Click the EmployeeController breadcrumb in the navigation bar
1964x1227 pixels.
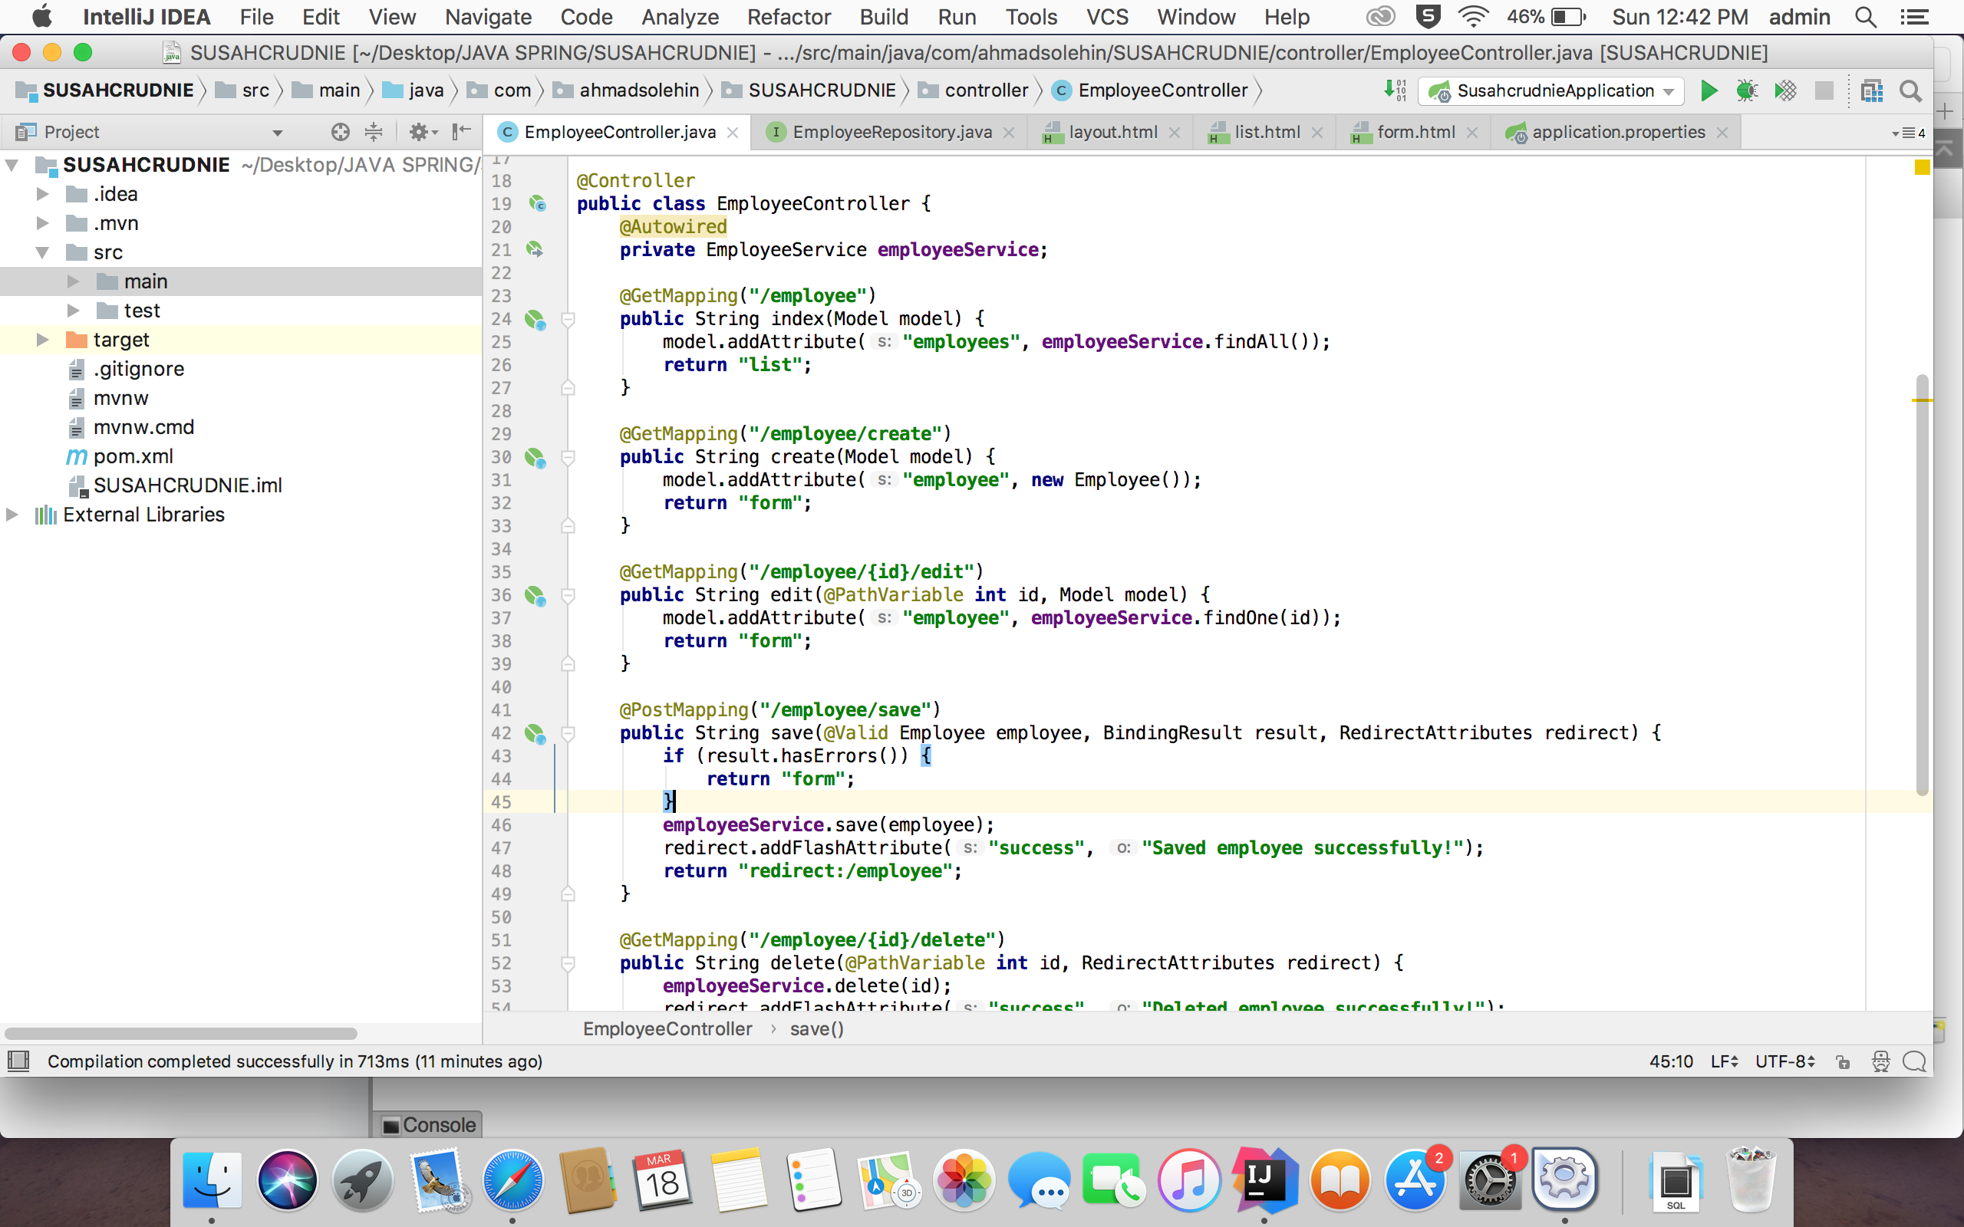click(x=1162, y=90)
